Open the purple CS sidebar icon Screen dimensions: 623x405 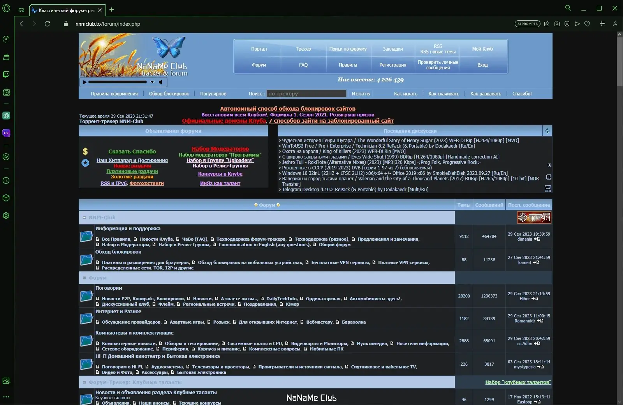coord(6,133)
